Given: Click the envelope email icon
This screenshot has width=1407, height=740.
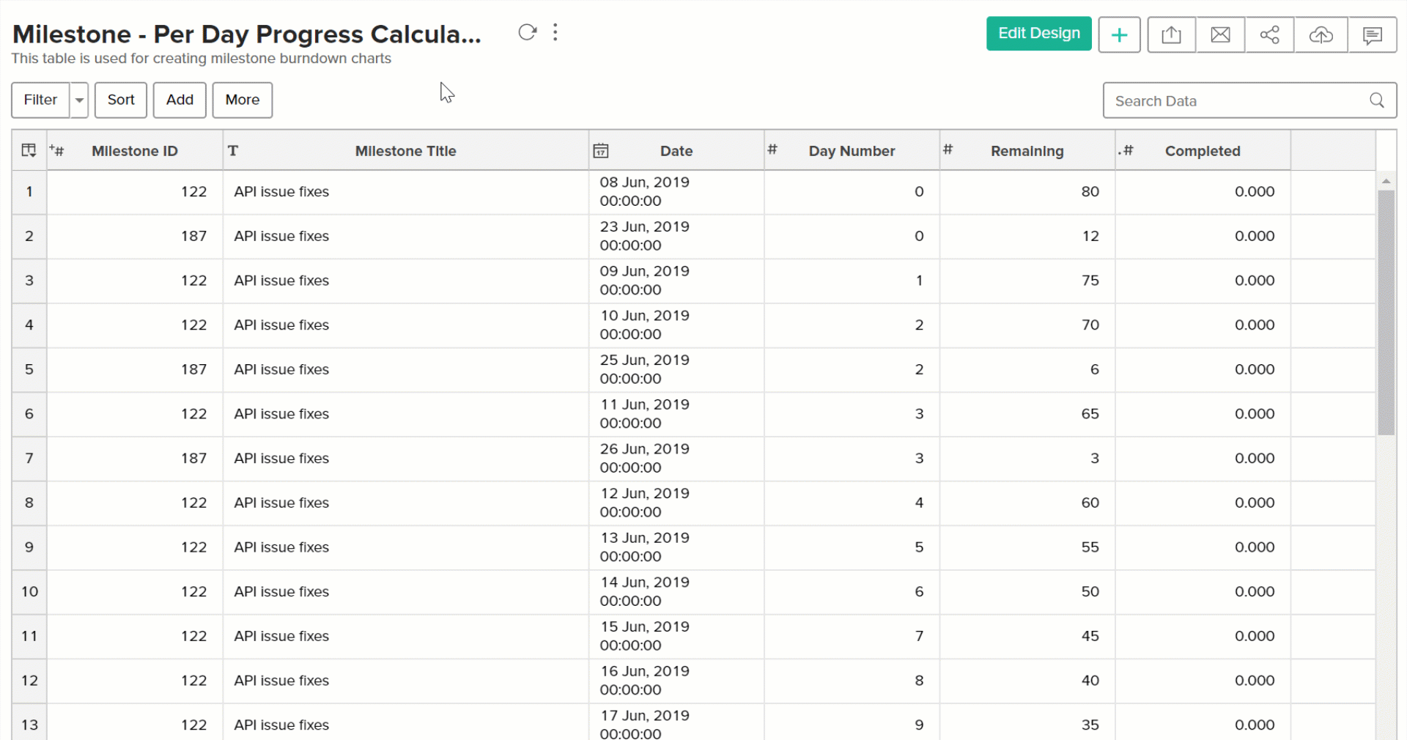Looking at the screenshot, I should [1220, 34].
